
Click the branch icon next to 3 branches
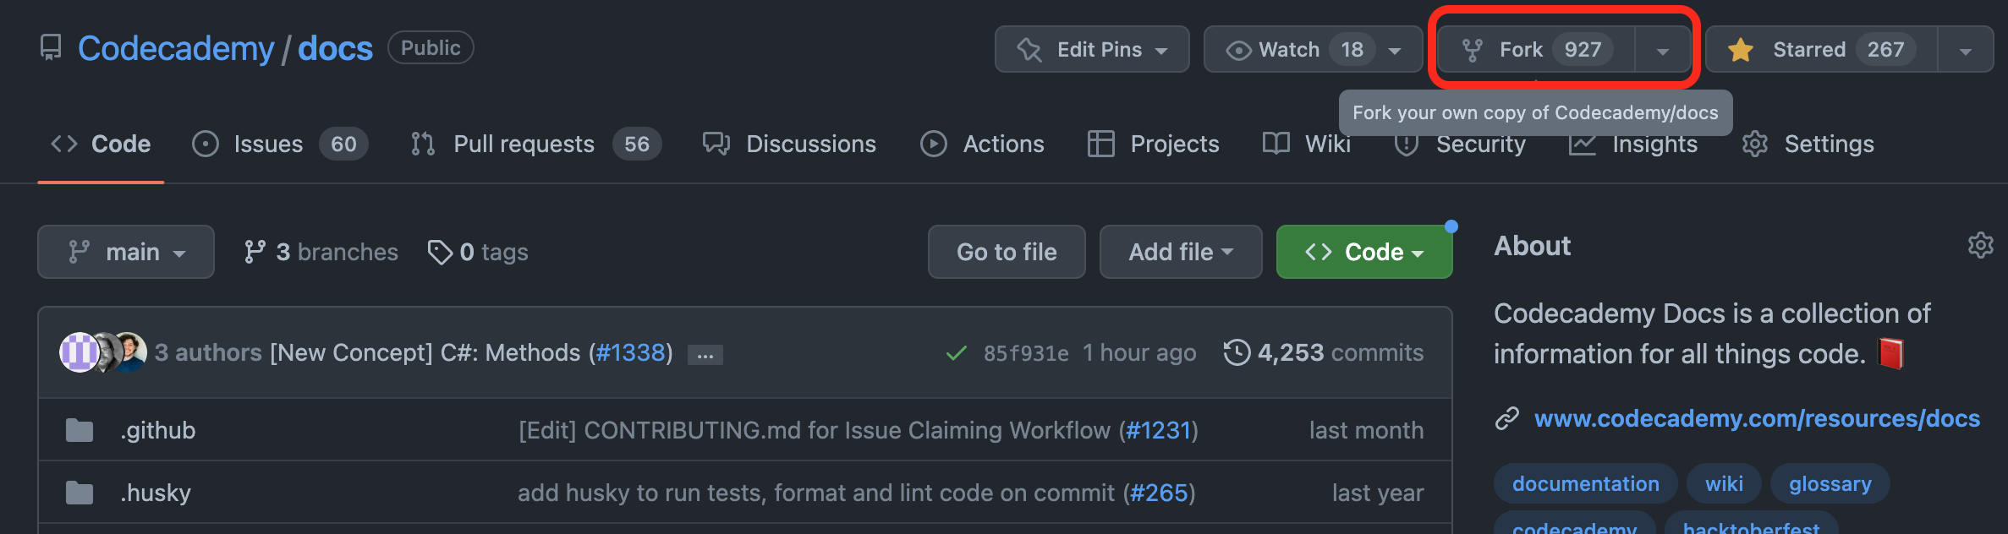[255, 251]
